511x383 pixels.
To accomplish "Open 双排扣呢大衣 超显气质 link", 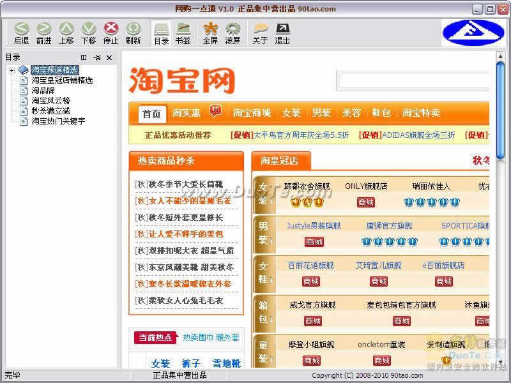I will pyautogui.click(x=191, y=251).
